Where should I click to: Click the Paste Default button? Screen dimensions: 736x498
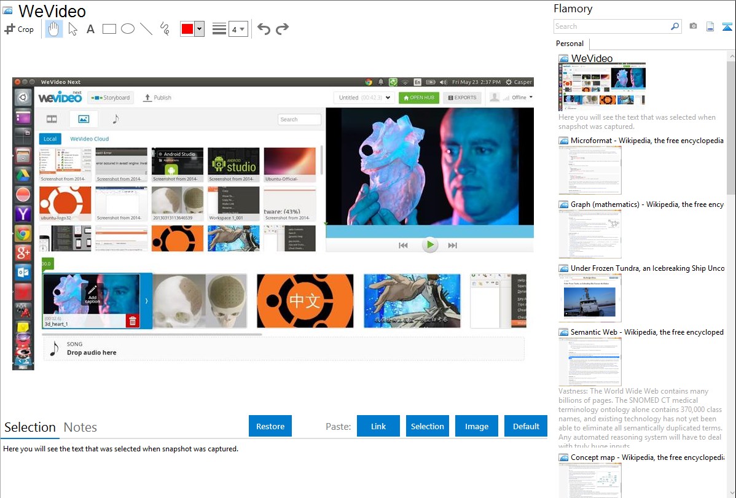pos(526,426)
